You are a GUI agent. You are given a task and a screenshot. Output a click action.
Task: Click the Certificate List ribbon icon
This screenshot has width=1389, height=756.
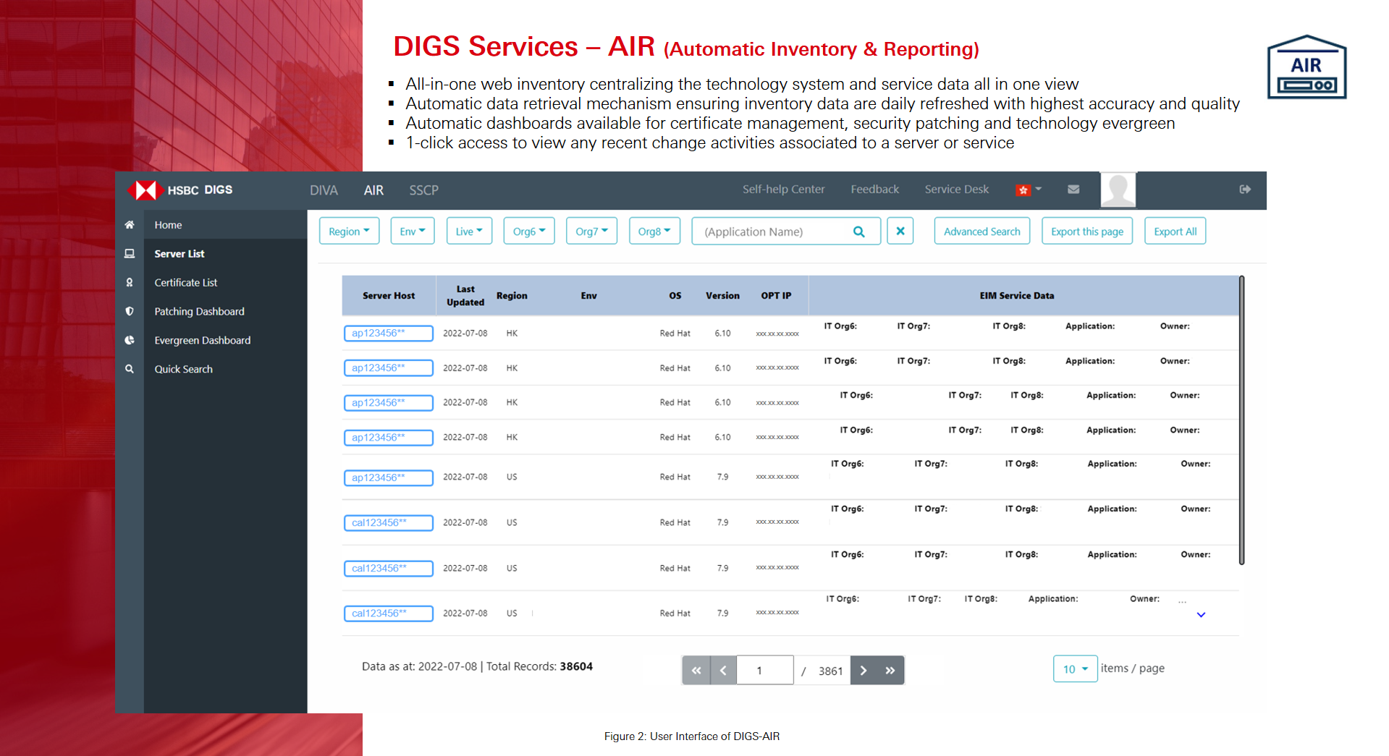pyautogui.click(x=130, y=283)
